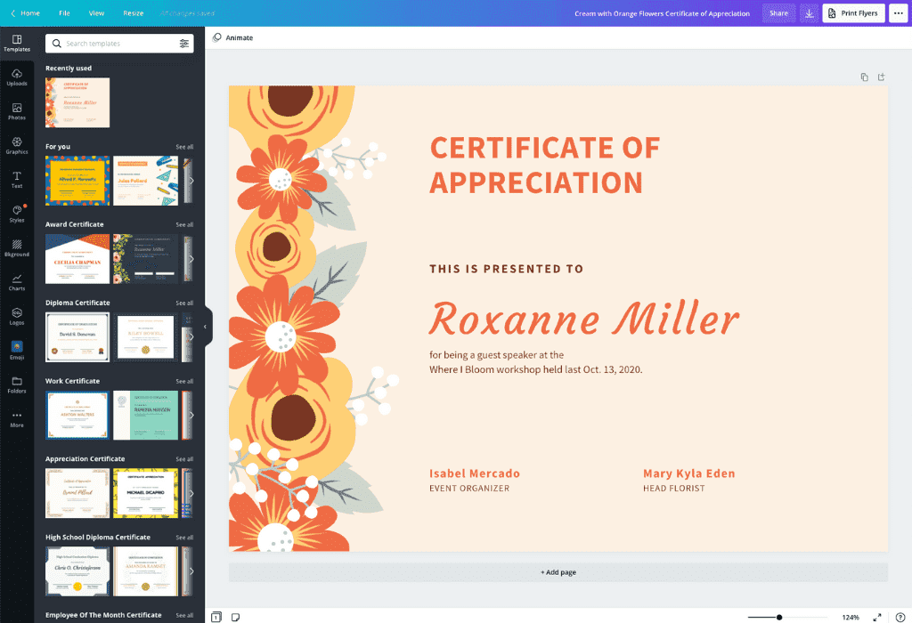Screen dimensions: 912x623
Task: Open template search filter options
Action: pyautogui.click(x=184, y=43)
